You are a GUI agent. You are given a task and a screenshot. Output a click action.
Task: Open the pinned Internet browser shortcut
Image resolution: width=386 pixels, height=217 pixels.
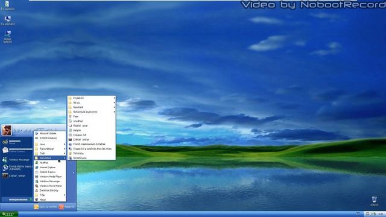click(x=16, y=142)
